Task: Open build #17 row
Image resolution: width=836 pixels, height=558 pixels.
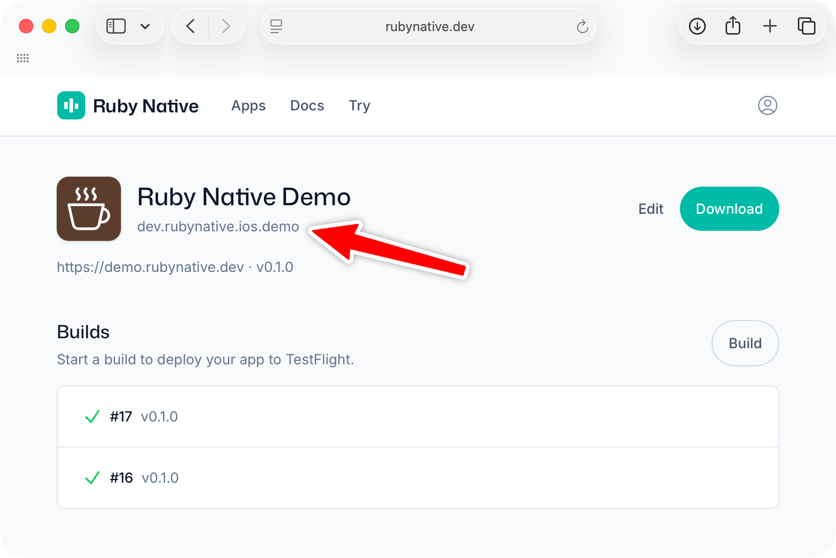Action: (x=418, y=416)
